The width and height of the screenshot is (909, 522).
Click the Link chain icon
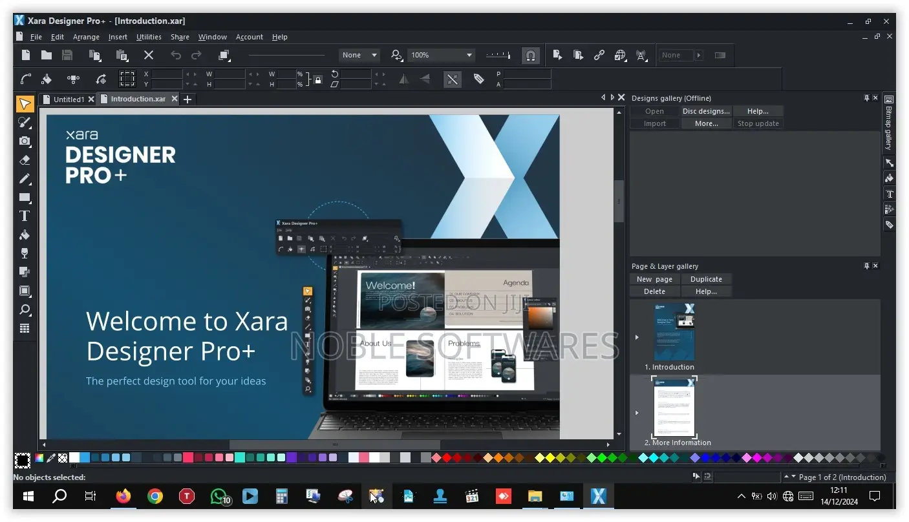click(599, 56)
